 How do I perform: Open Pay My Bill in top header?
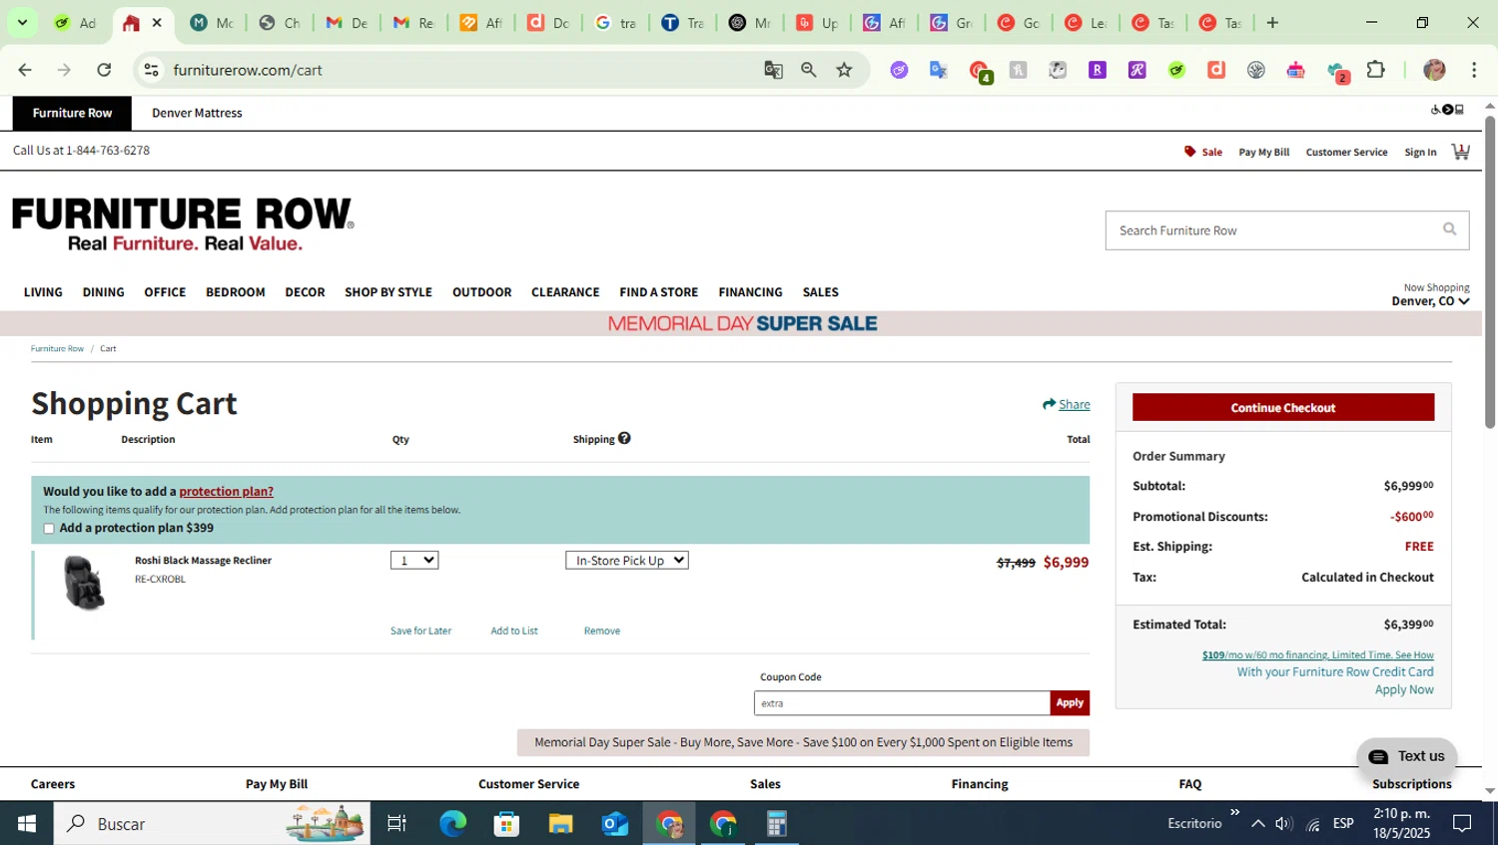point(1264,152)
